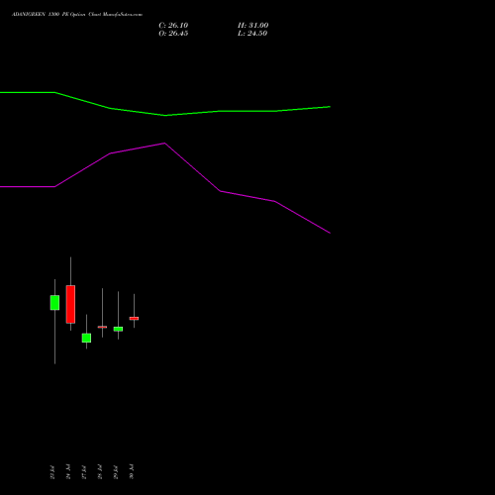Click the 28 Jul date label
495x495 pixels.
(x=100, y=472)
